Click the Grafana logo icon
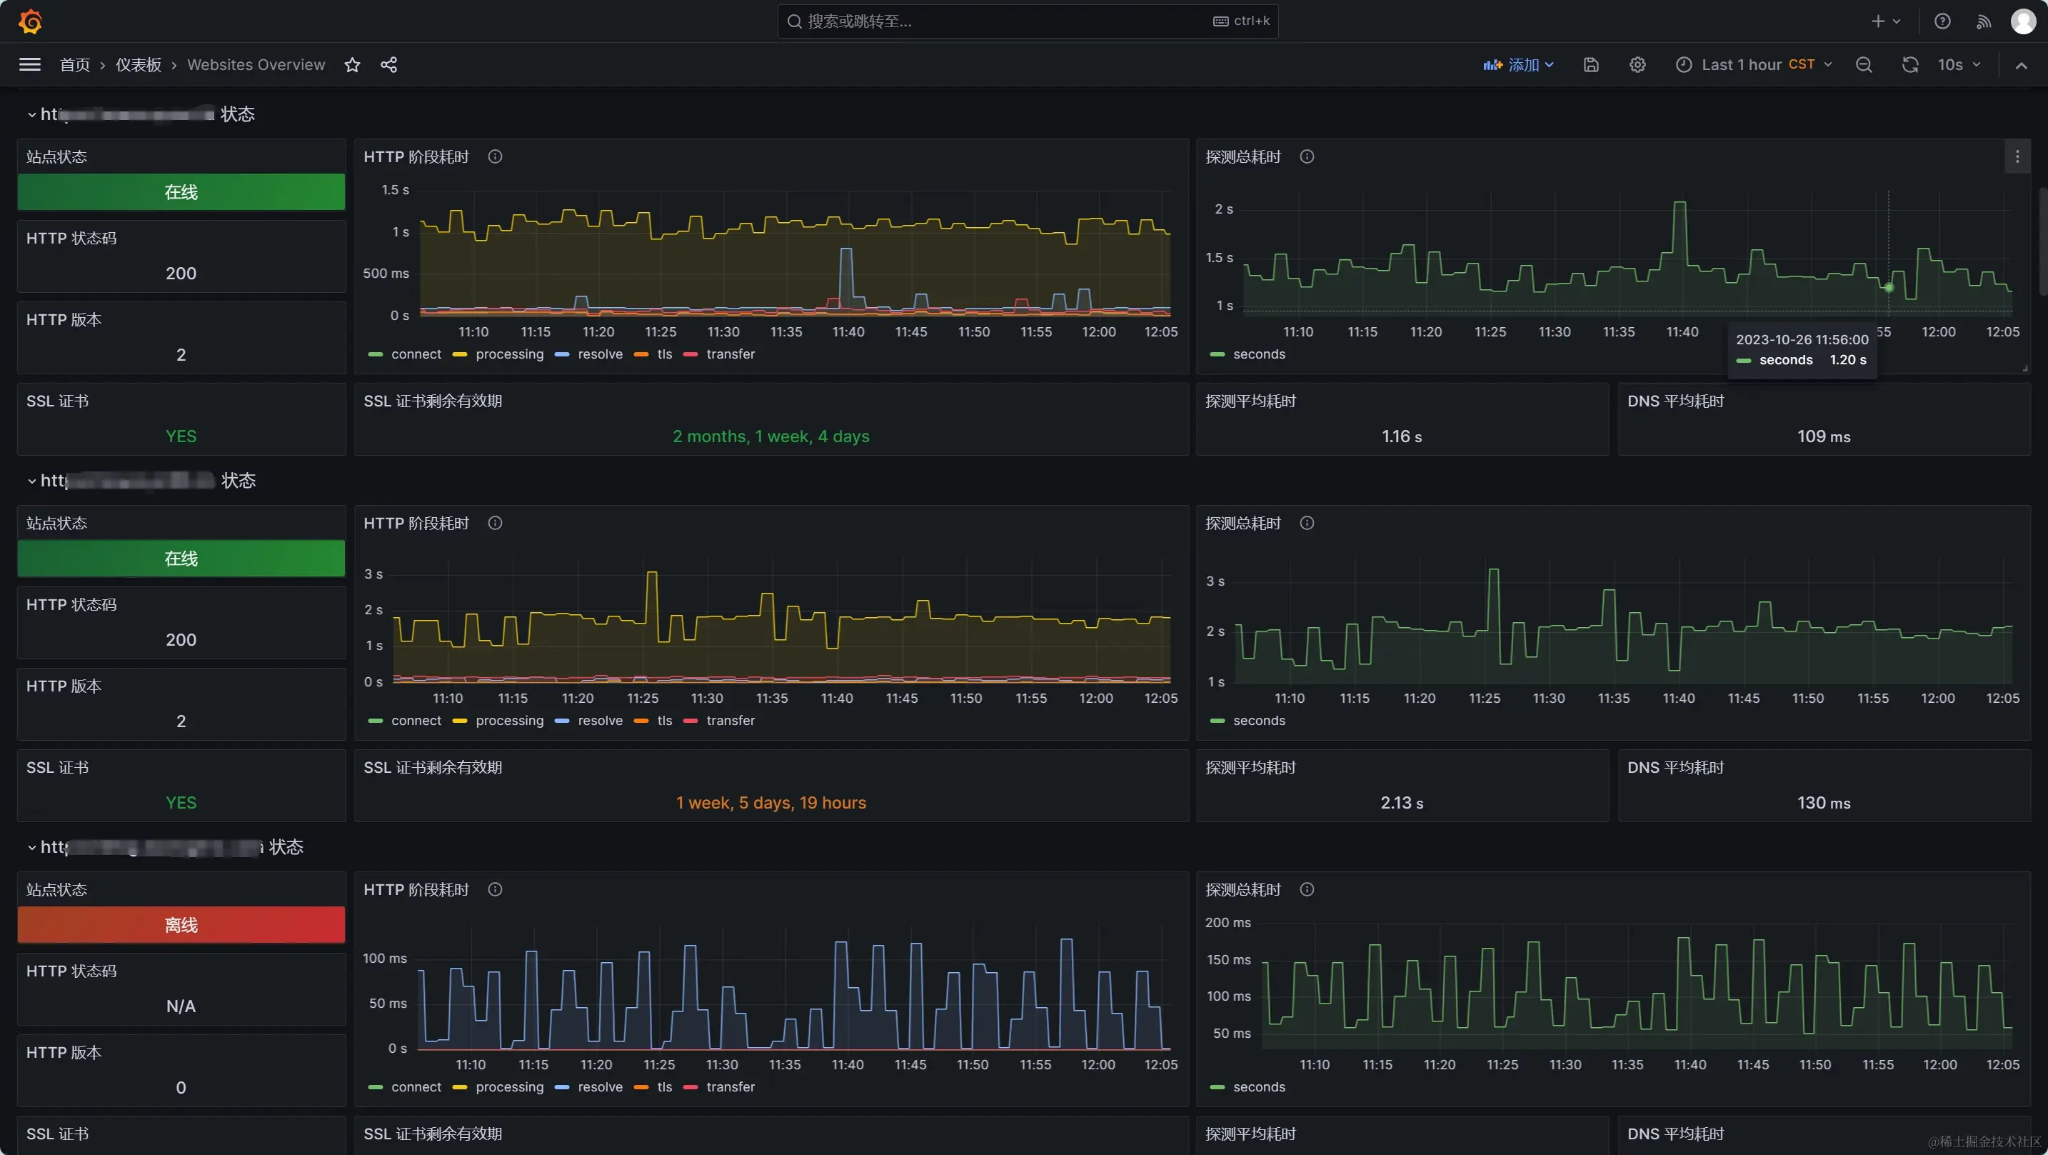Viewport: 2048px width, 1155px height. click(30, 21)
